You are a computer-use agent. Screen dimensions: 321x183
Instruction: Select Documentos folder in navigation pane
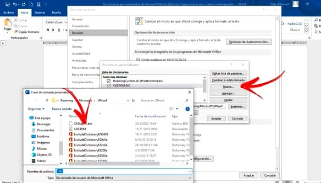point(43,130)
